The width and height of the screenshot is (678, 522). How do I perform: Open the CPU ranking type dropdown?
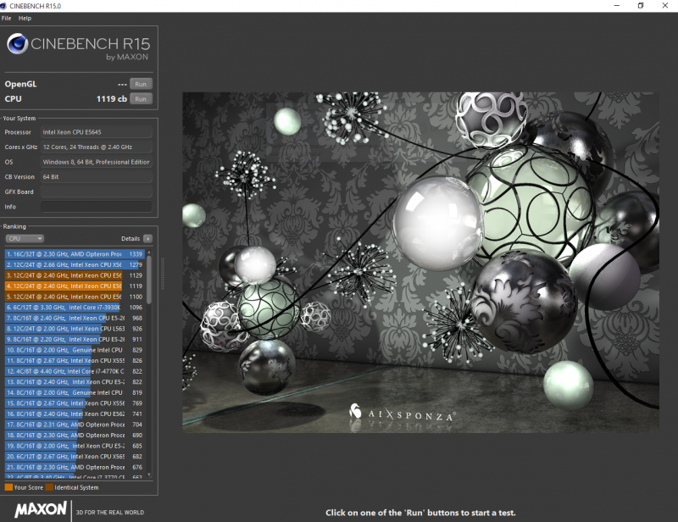[x=25, y=239]
